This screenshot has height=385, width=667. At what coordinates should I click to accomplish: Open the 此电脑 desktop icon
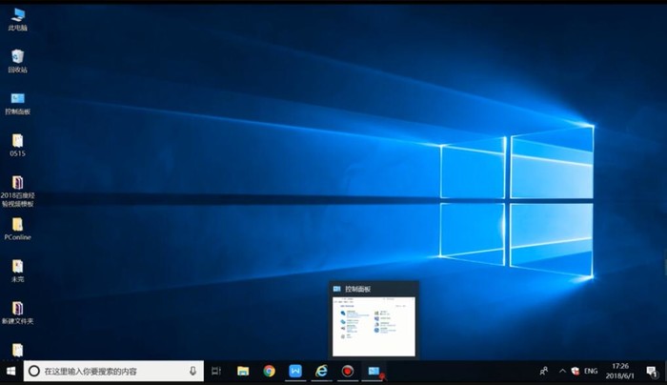point(17,20)
